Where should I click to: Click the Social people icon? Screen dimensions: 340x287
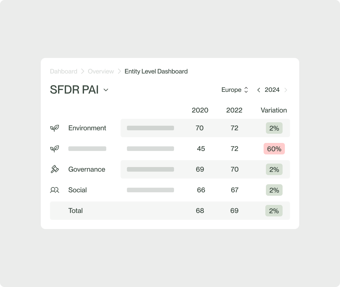(x=55, y=190)
